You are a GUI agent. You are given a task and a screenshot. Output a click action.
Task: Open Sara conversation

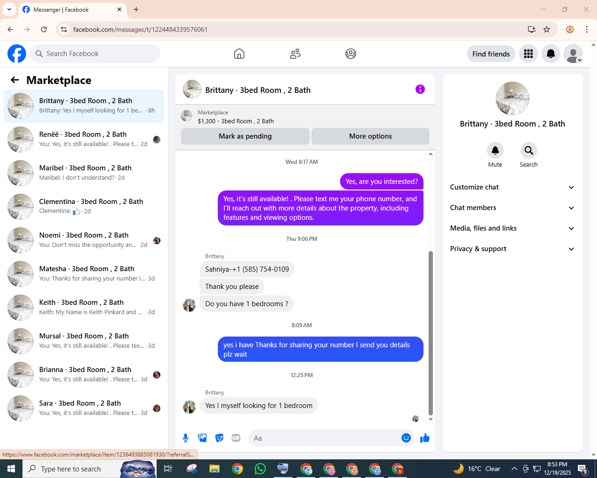84,408
